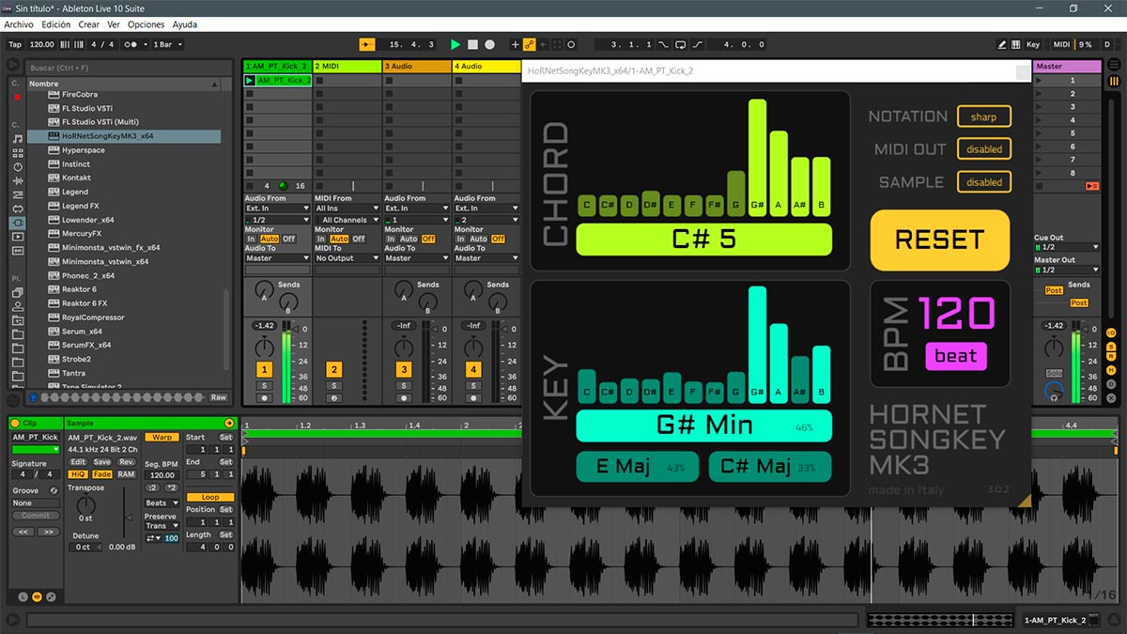Viewport: 1127px width, 634px height.
Task: Open the quantization 1 Bar dropdown
Action: 166,44
